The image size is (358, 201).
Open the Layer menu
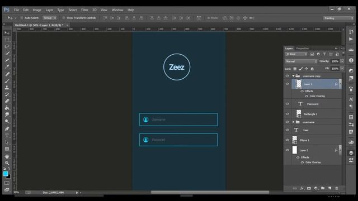(x=49, y=10)
